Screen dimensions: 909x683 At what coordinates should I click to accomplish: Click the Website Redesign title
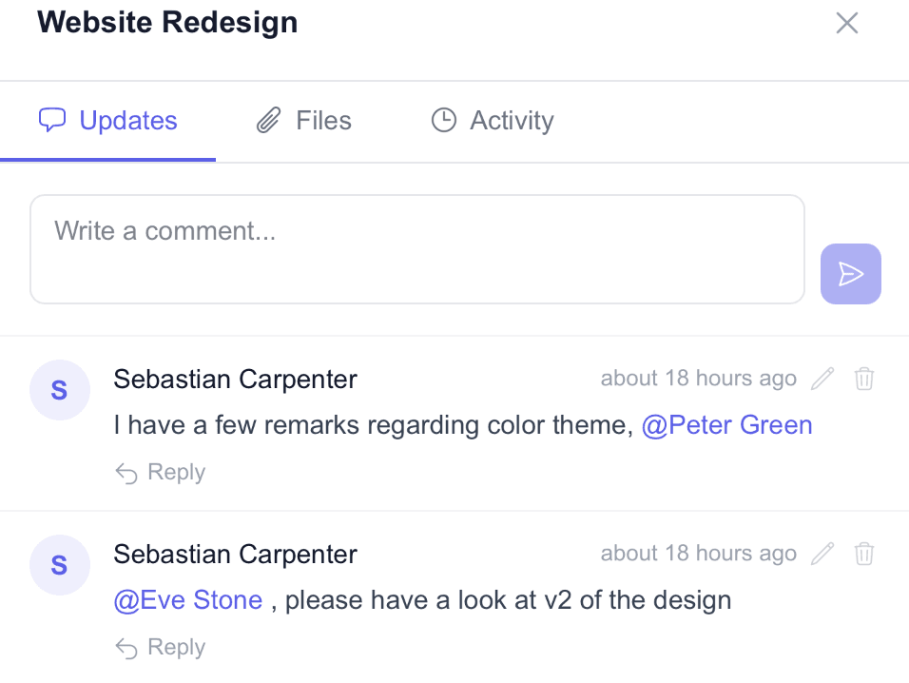[x=167, y=22]
